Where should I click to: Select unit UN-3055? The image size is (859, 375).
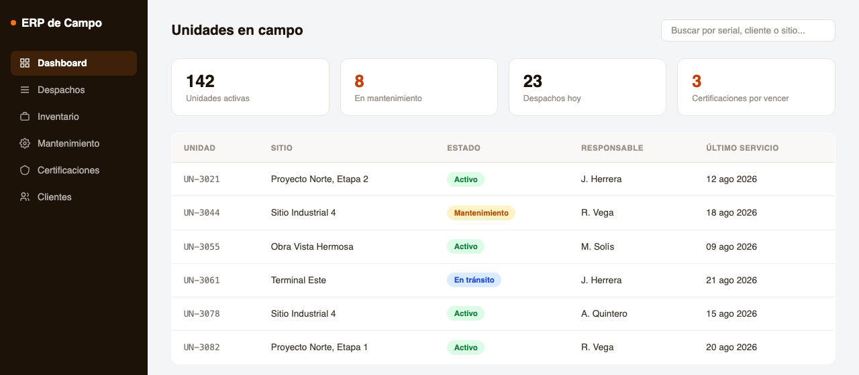coord(202,246)
